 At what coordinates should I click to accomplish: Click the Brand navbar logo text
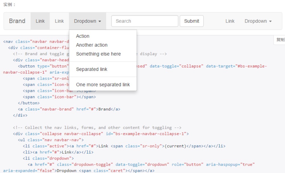pos(17,21)
